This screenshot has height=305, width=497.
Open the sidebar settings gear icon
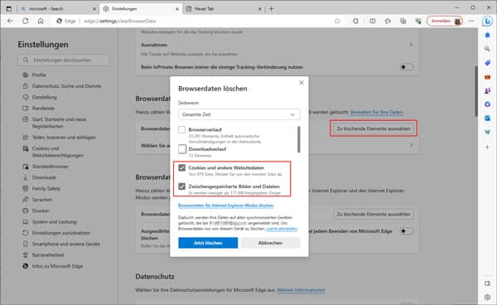[x=488, y=297]
